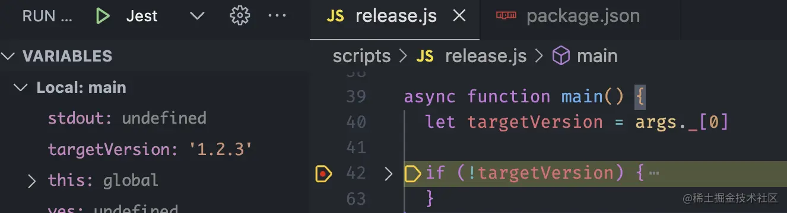Screen dimensions: 787x213
Task: Click the JS icon in the breadcrumb path
Action: point(425,56)
